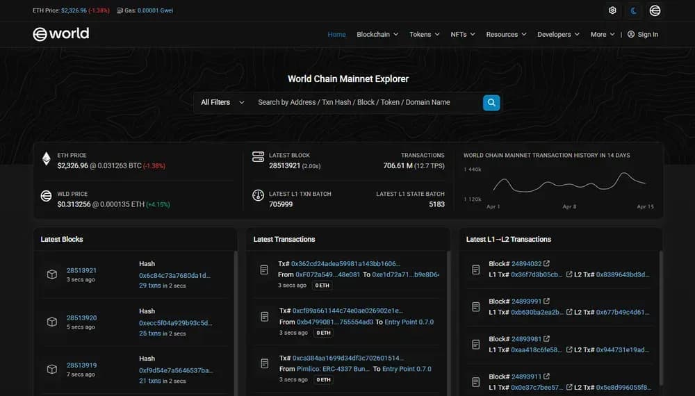Click the Ethereum diamond icon beside ETH Price
Image resolution: width=695 pixels, height=396 pixels.
tap(46, 158)
